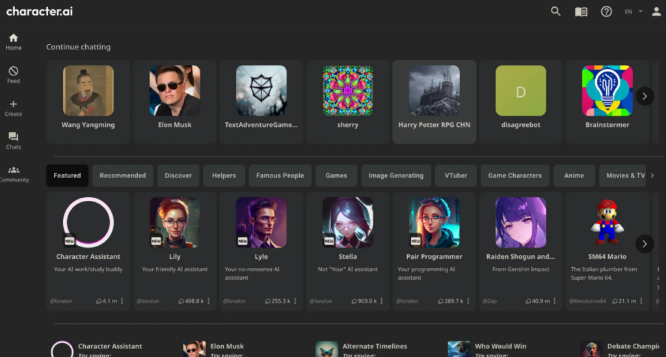Image resolution: width=666 pixels, height=357 pixels.
Task: Open more options on Pair Programmer card
Action: 468,301
